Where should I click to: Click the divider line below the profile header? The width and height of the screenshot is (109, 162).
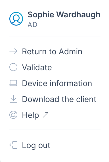click(55, 36)
